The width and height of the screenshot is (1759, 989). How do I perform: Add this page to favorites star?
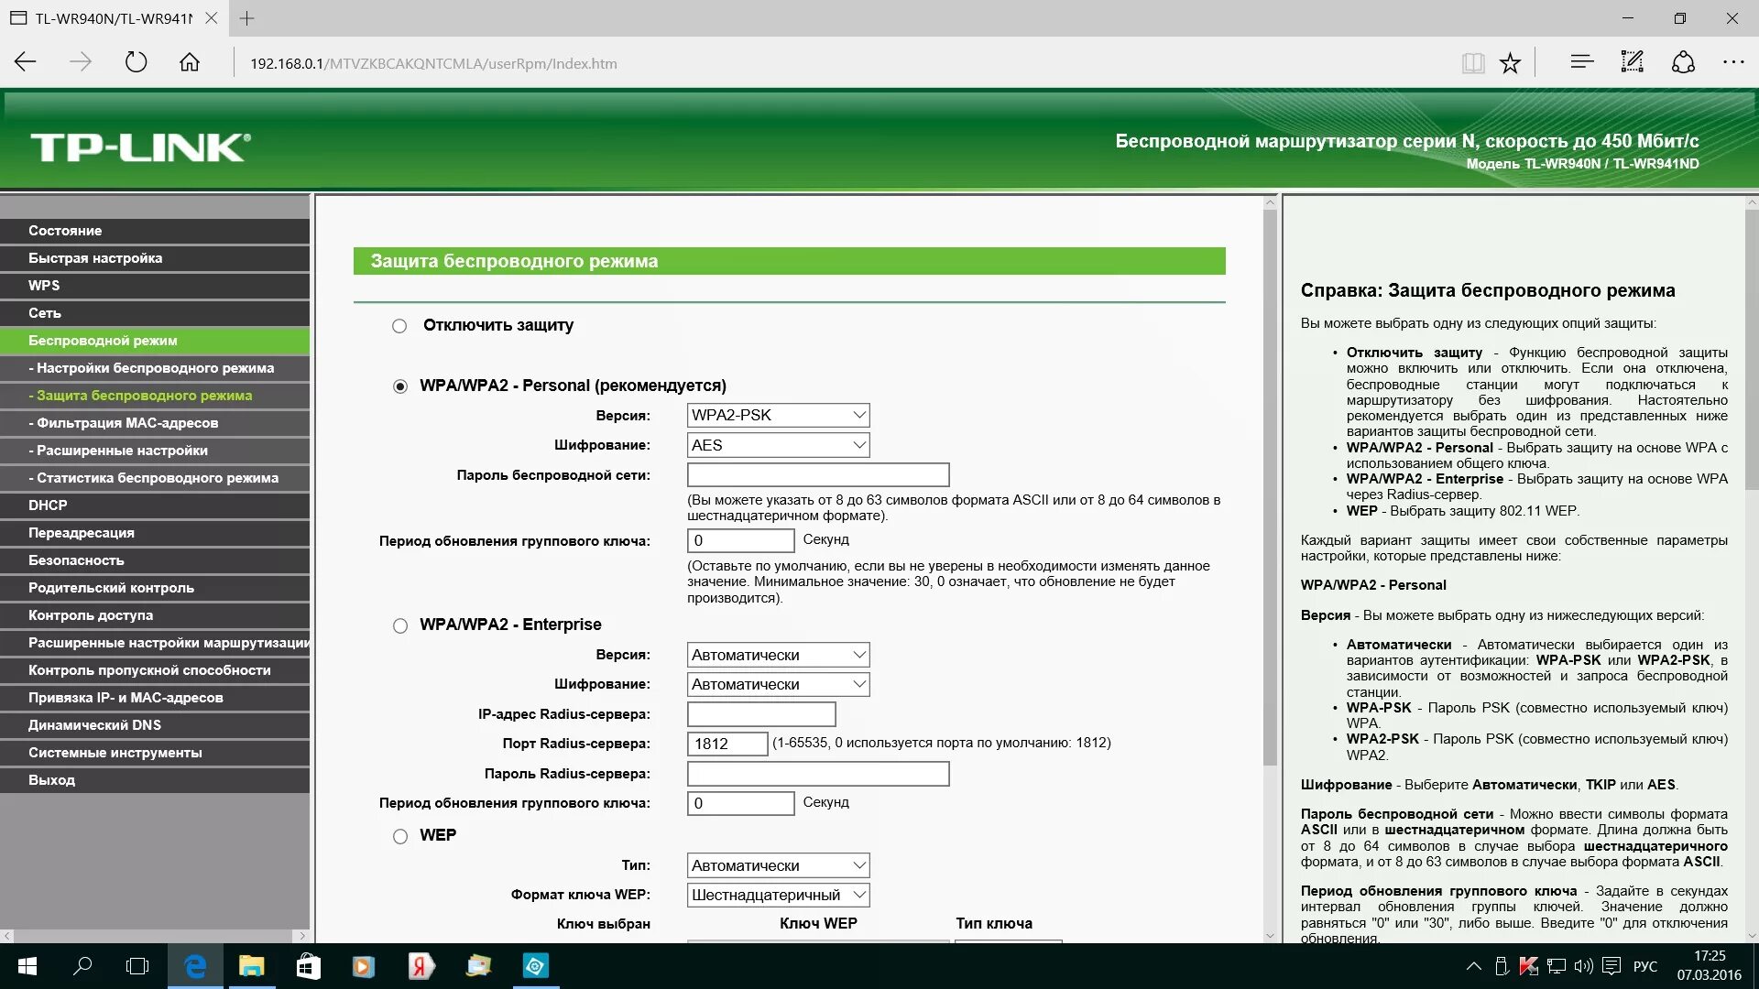pyautogui.click(x=1510, y=62)
